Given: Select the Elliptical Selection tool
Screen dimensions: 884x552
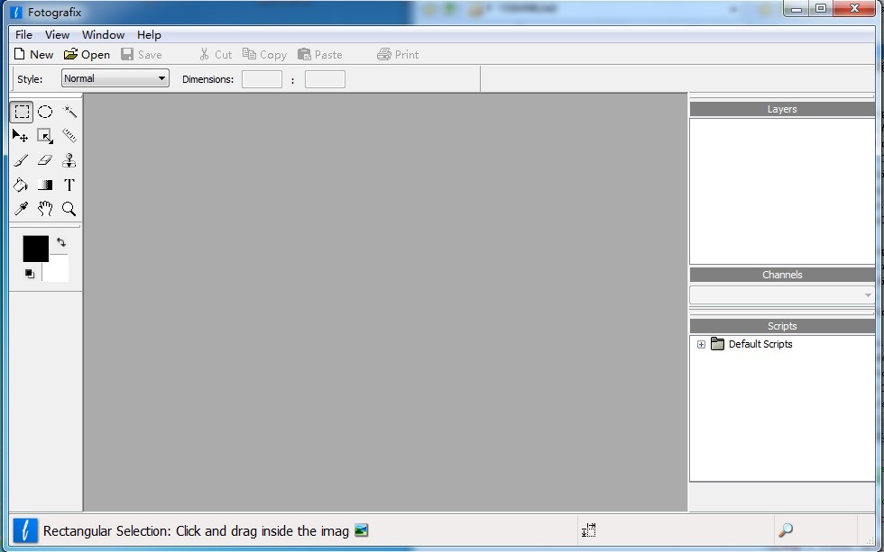Looking at the screenshot, I should click(45, 113).
